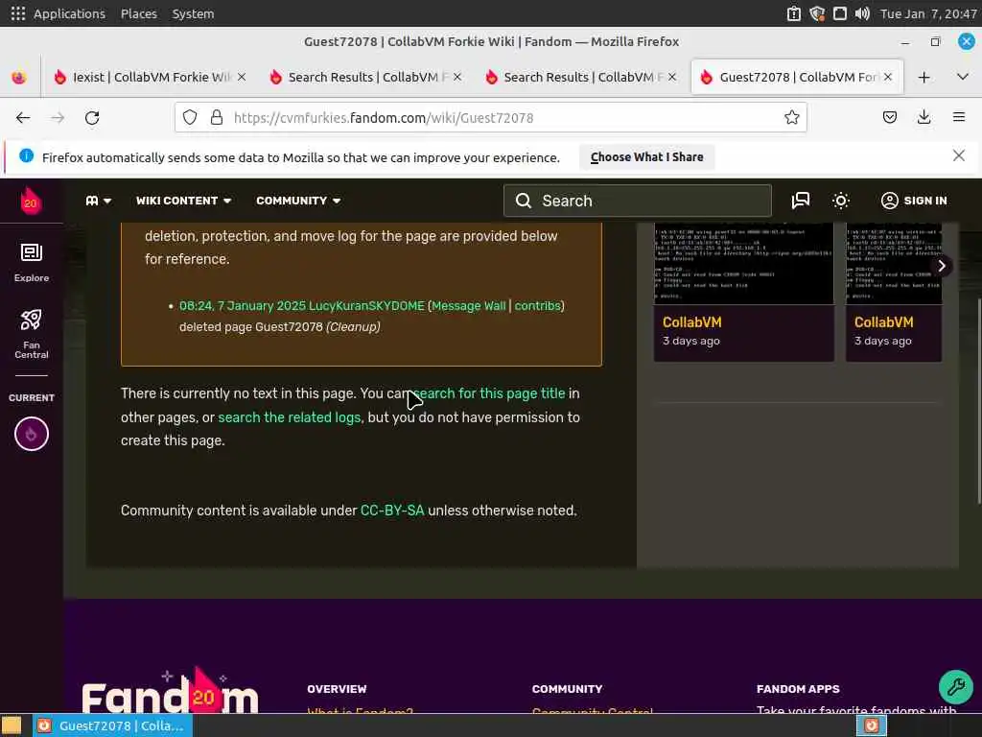
Task: Click search for this page title link
Action: [x=489, y=393]
